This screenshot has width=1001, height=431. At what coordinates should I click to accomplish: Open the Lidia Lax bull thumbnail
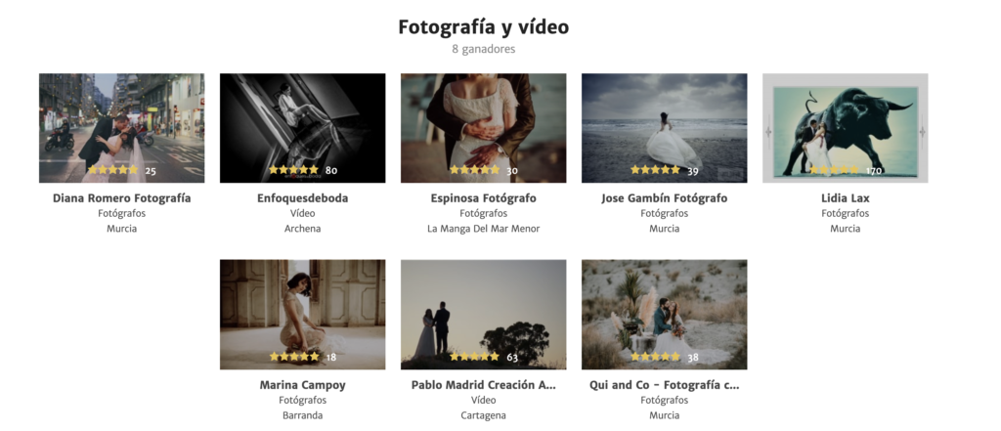pyautogui.click(x=846, y=128)
